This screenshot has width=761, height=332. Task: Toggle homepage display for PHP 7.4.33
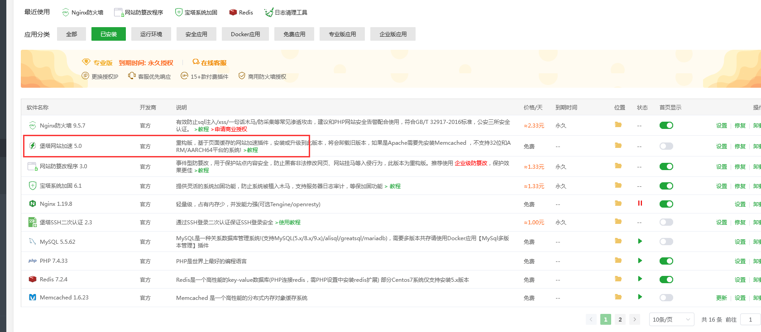point(666,261)
